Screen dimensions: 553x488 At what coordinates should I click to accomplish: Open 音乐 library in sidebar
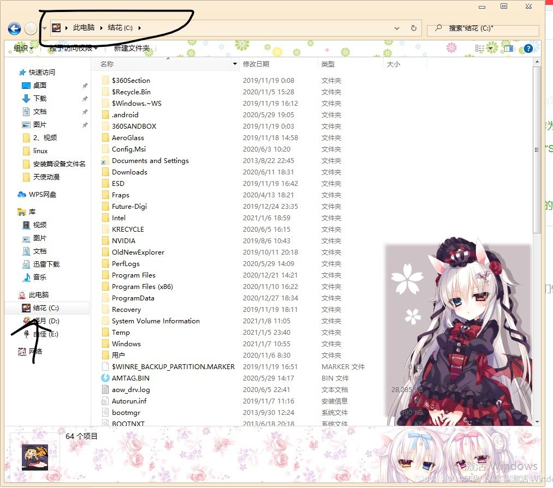coord(39,278)
